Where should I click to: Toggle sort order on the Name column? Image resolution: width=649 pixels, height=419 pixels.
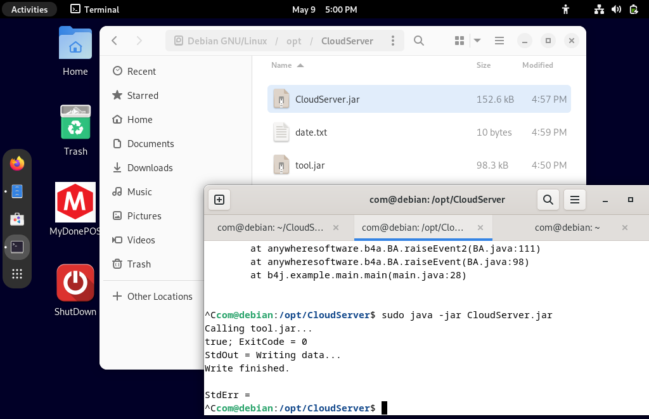[x=282, y=65]
